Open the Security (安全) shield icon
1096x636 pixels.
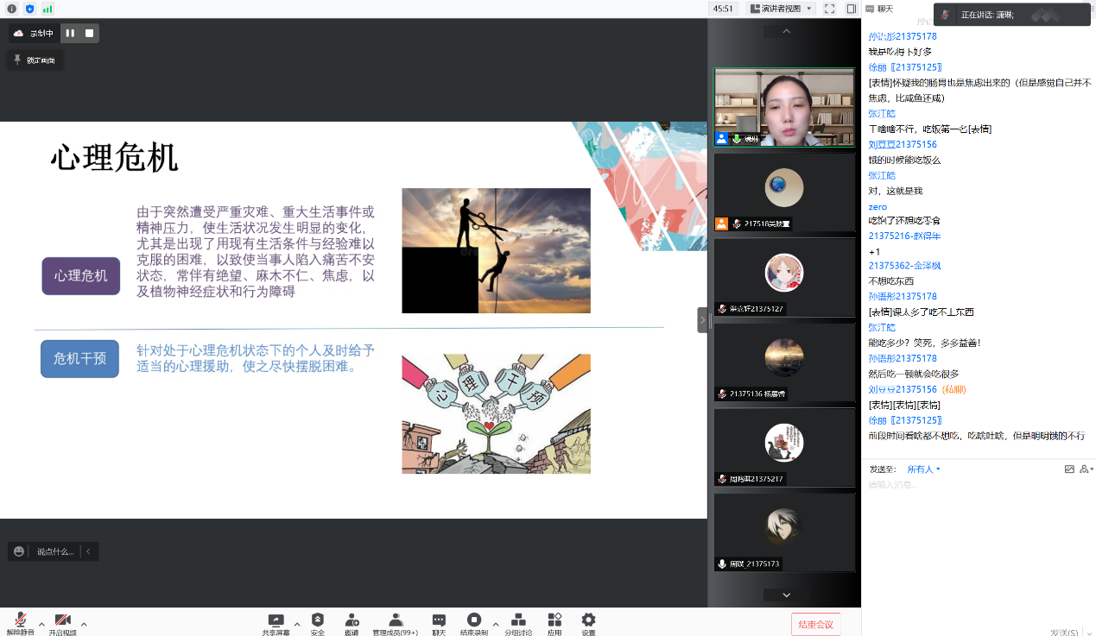(317, 620)
